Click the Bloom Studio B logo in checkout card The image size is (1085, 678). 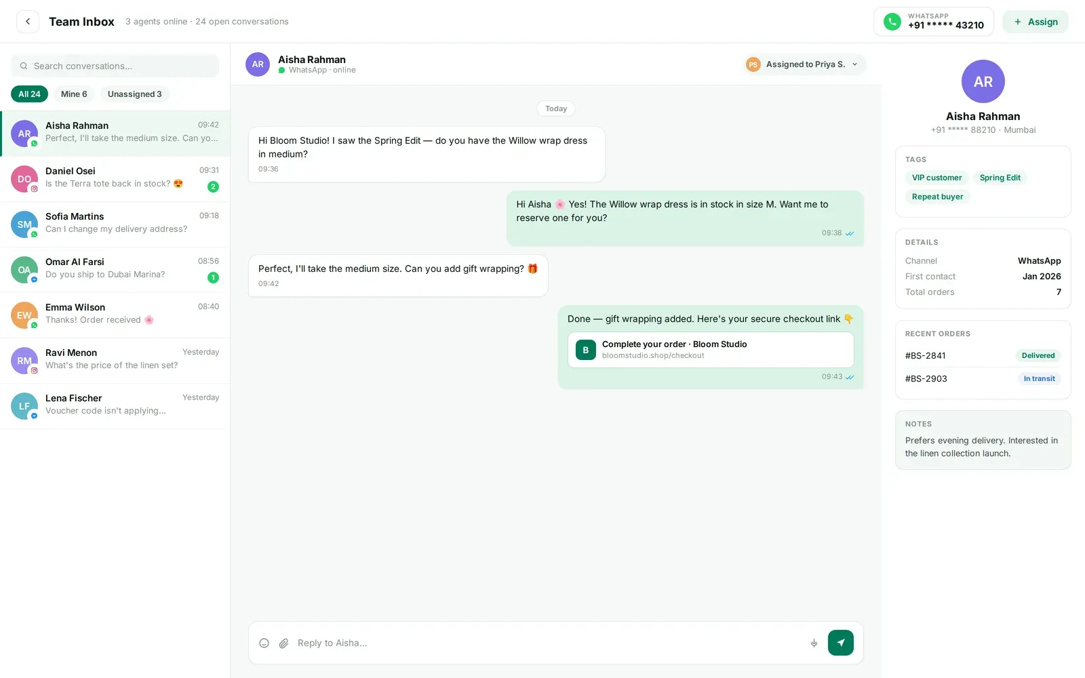point(586,350)
